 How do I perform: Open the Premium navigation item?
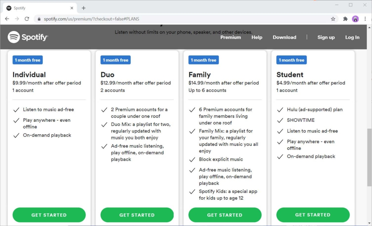click(231, 37)
